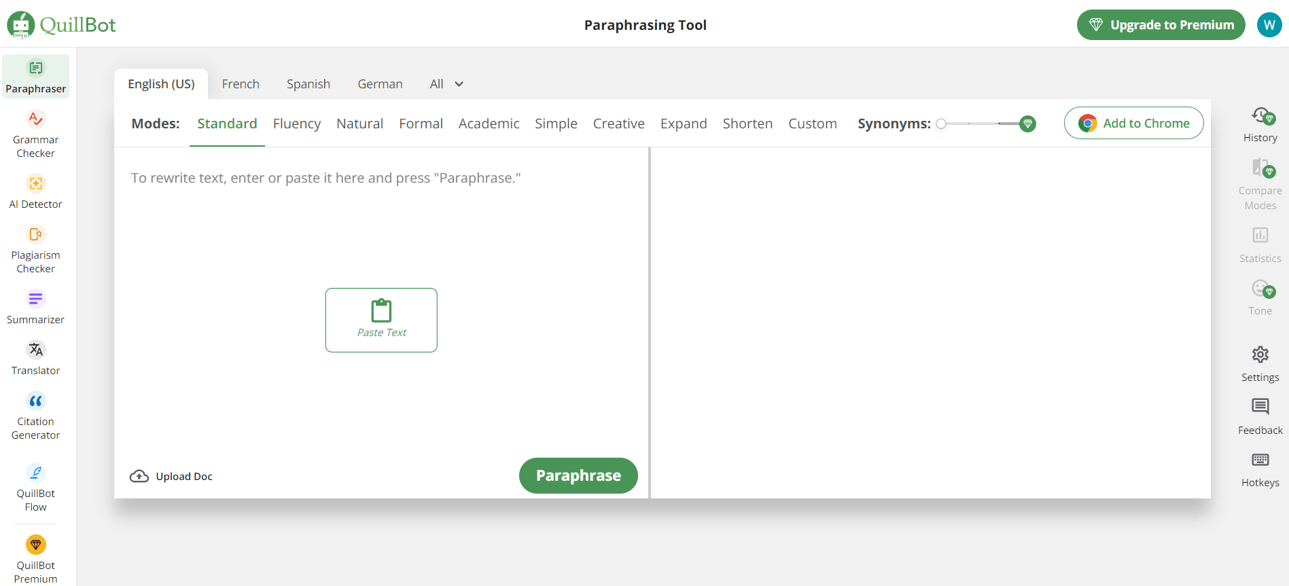Select the Academic mode

coord(489,124)
